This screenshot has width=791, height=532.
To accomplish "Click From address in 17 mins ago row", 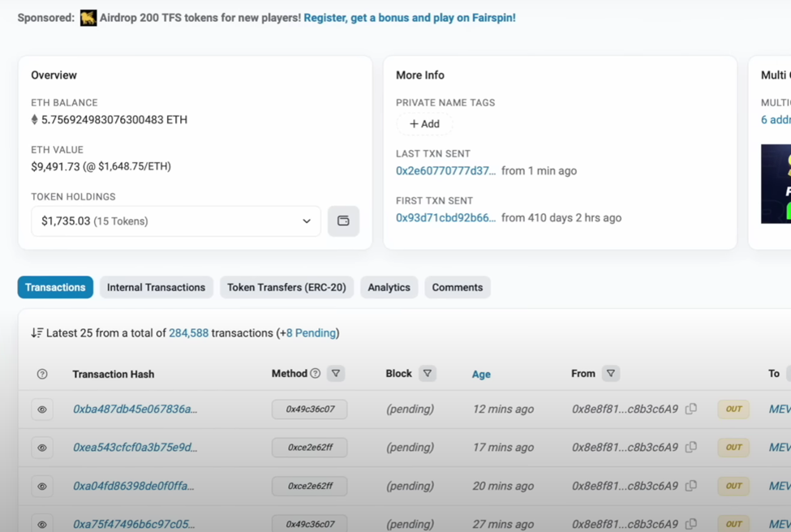I will click(625, 448).
